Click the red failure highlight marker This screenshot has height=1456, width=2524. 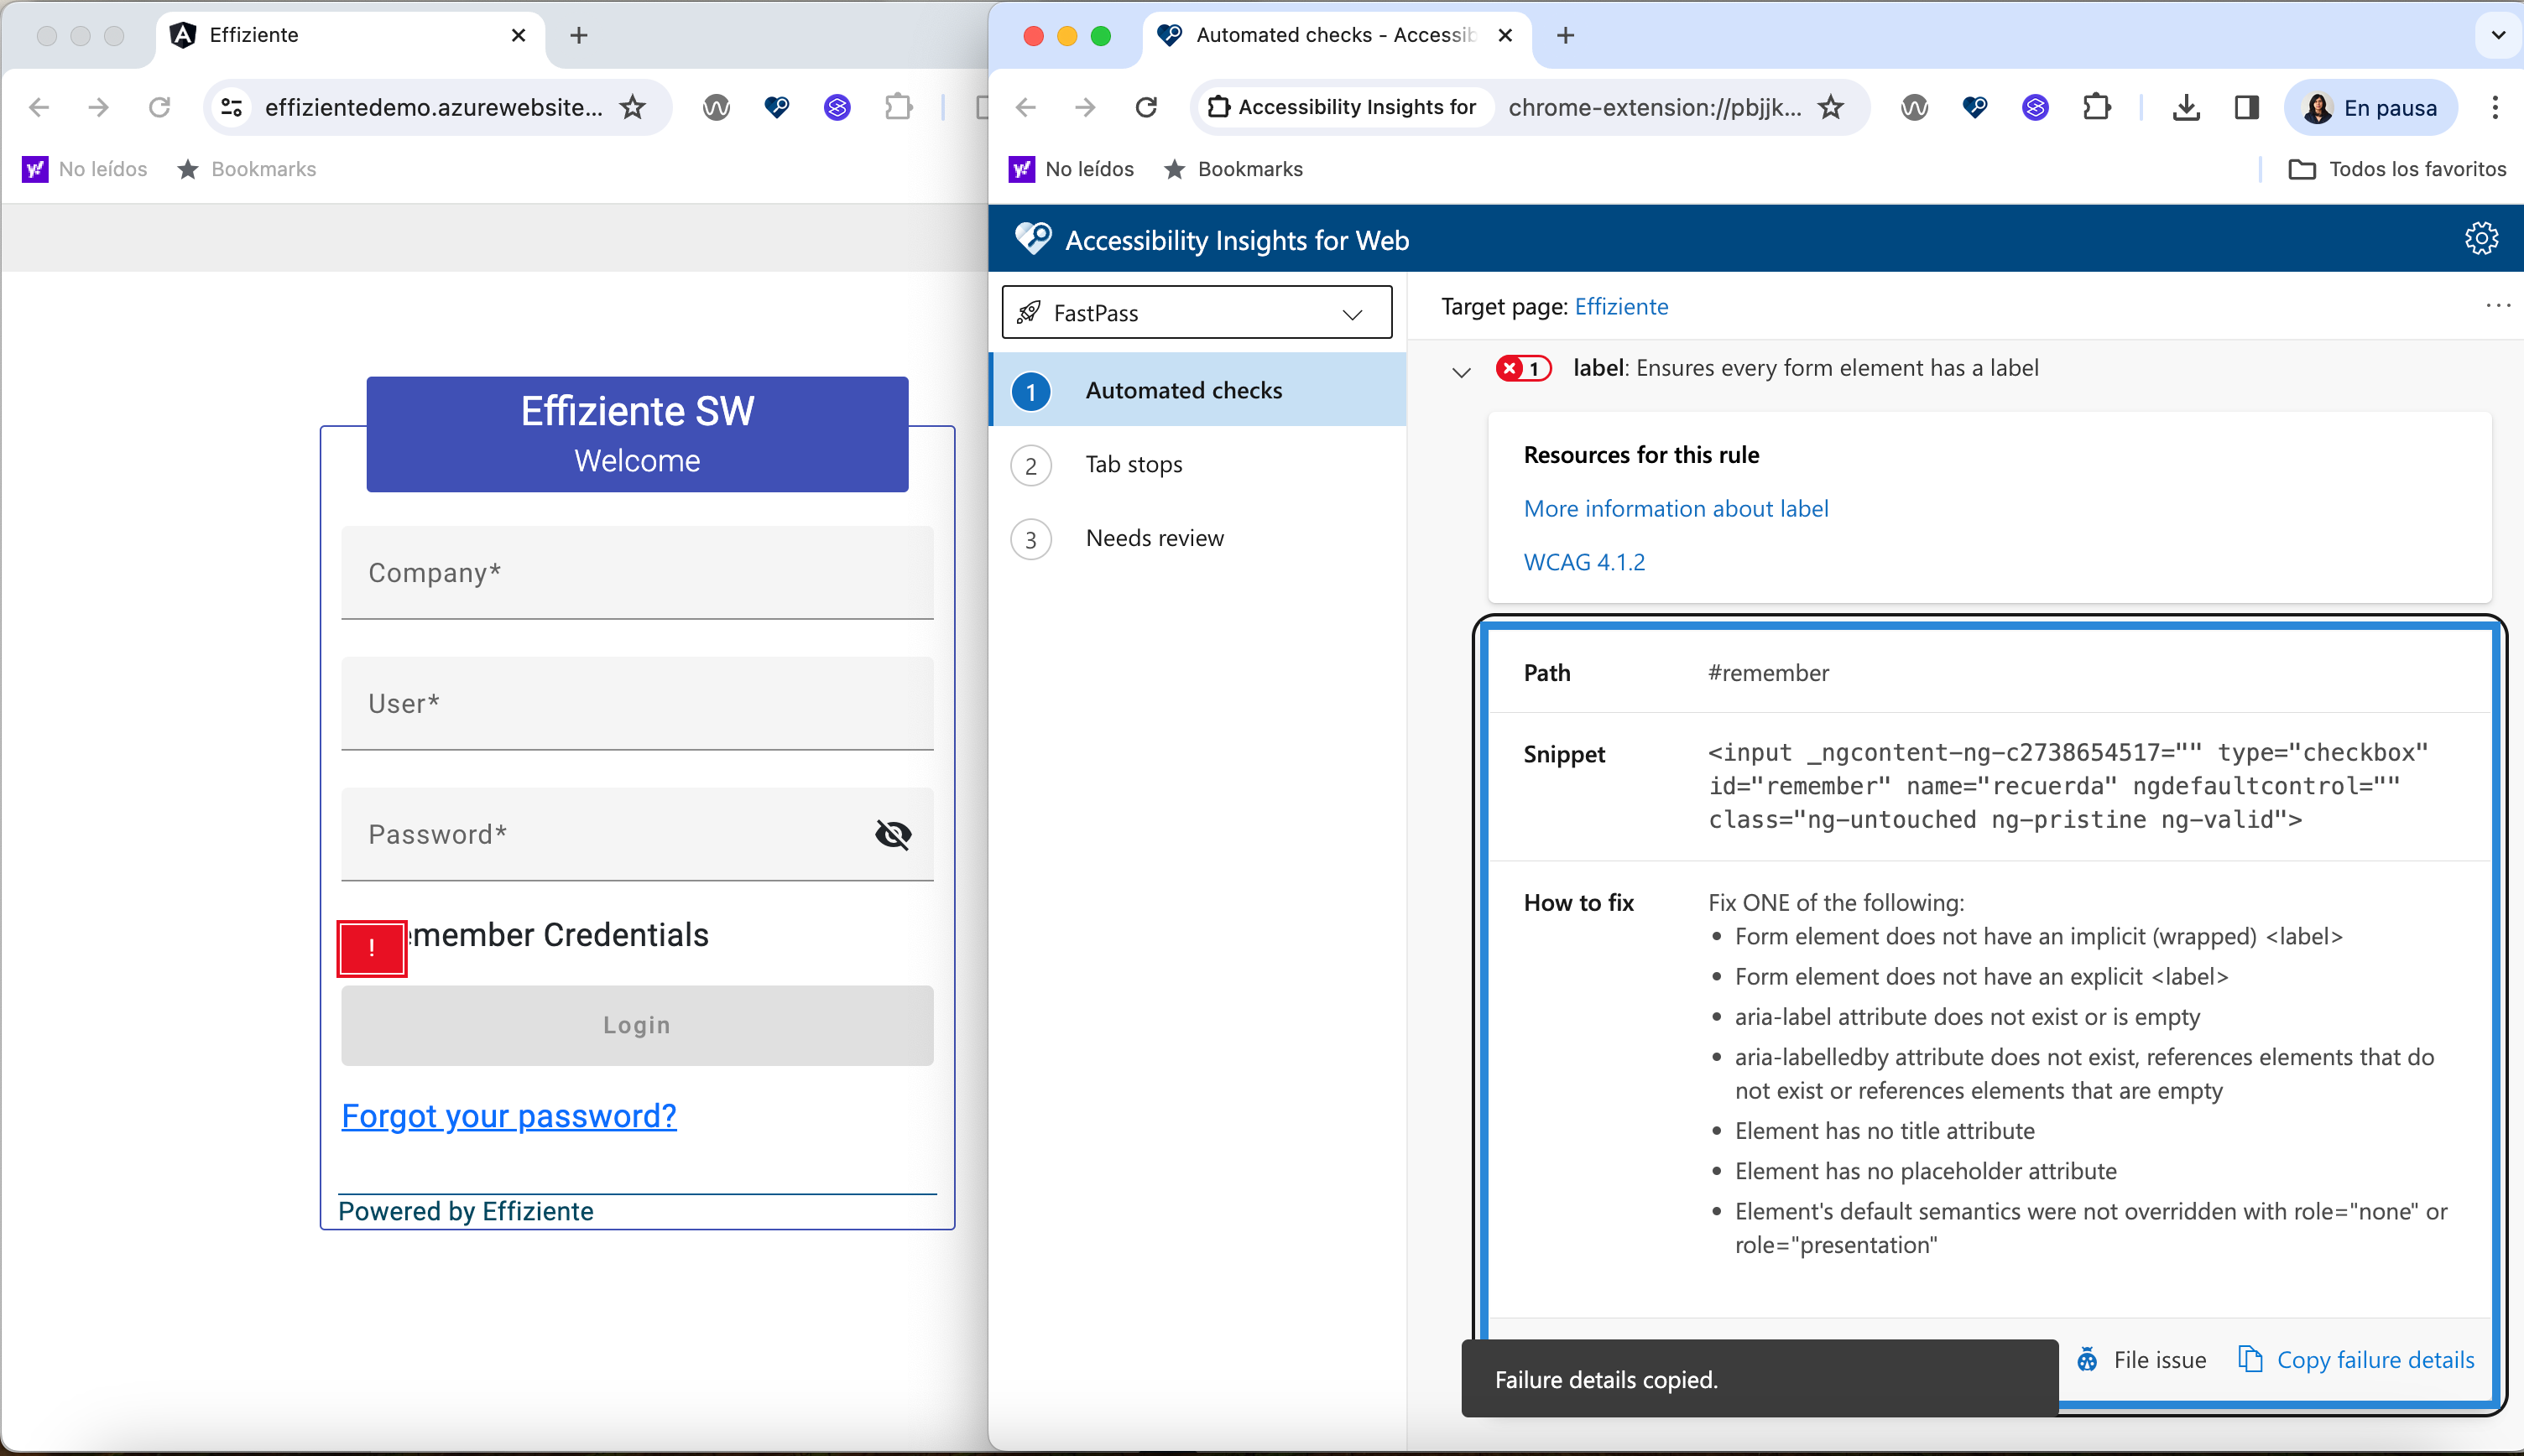point(371,948)
